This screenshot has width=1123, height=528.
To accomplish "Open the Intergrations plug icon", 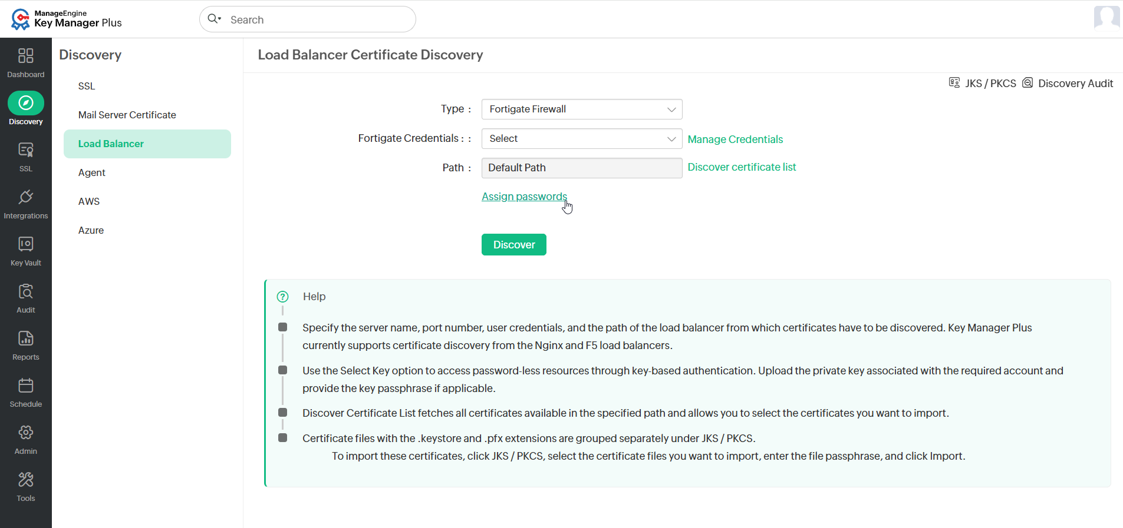I will [x=26, y=197].
